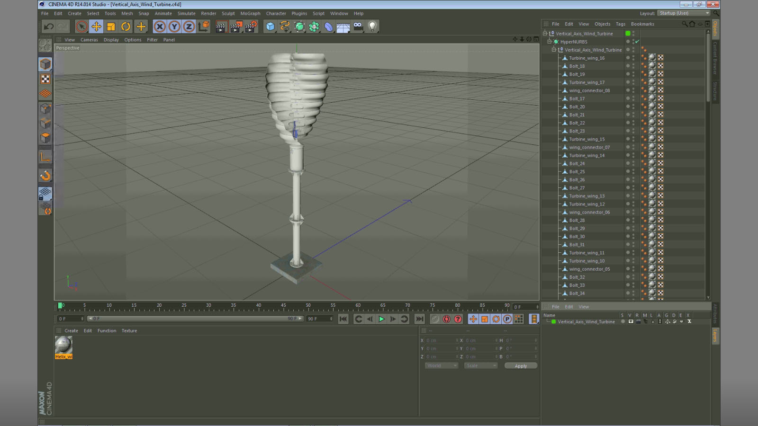
Task: Go to start of animation
Action: click(x=343, y=319)
